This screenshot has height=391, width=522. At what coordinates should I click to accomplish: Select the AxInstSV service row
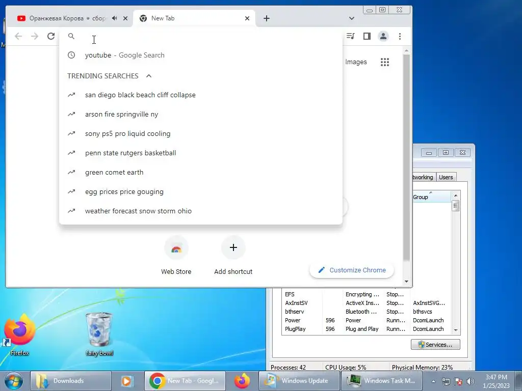(x=366, y=303)
